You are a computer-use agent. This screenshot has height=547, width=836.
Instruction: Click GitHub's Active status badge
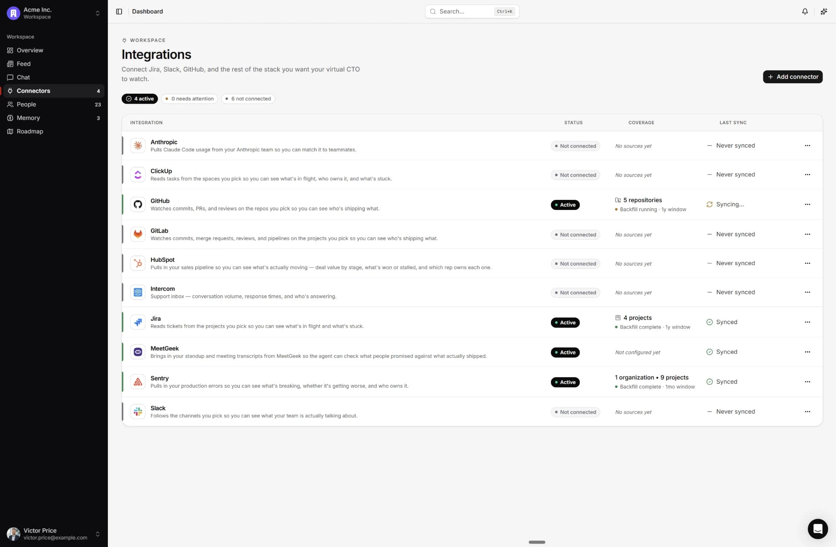tap(565, 205)
